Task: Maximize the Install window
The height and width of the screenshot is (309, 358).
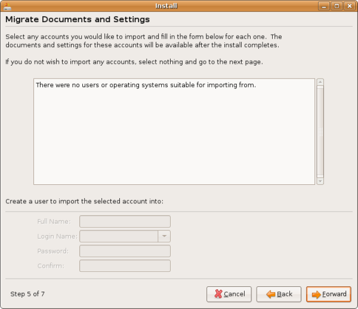Action: point(337,6)
